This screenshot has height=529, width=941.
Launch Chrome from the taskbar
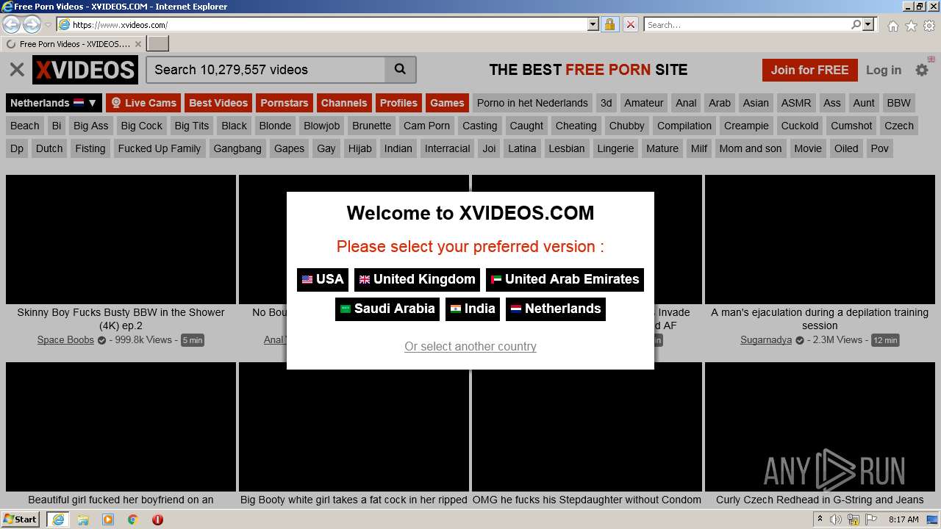[132, 519]
